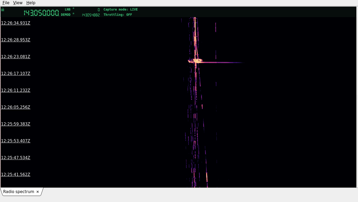Open the View menu
The width and height of the screenshot is (358, 202).
pyautogui.click(x=18, y=3)
